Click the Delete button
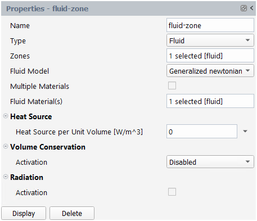Screen dimensions: 257x221 pyautogui.click(x=72, y=213)
